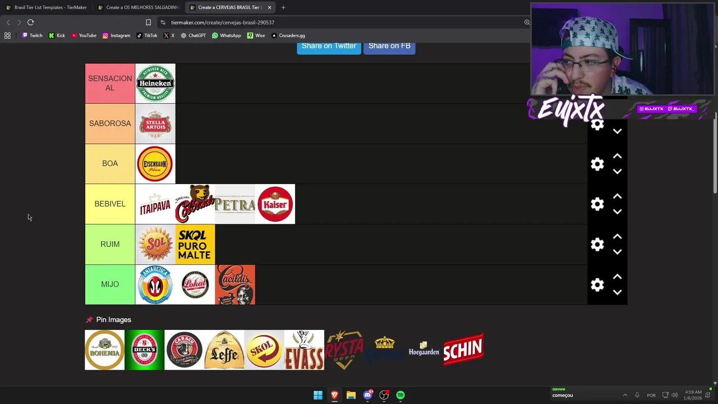The height and width of the screenshot is (404, 718).
Task: Click the SABOROSA tier label
Action: click(110, 123)
